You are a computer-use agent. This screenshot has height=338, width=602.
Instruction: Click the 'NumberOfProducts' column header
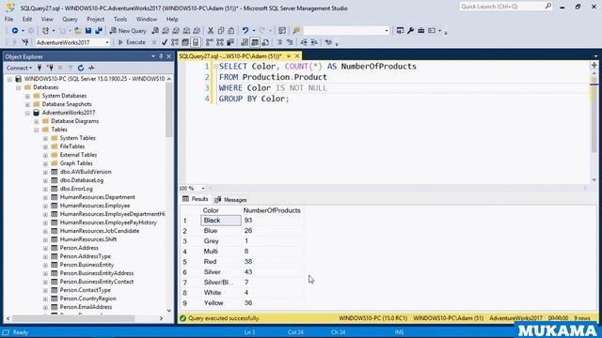pyautogui.click(x=272, y=210)
